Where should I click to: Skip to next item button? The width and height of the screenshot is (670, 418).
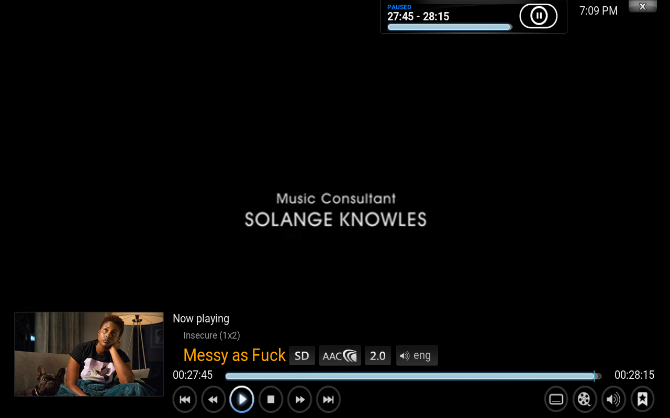(328, 400)
